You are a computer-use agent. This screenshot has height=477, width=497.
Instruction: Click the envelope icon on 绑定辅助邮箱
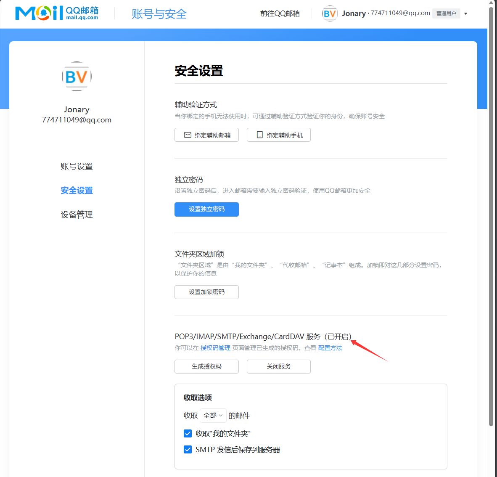[x=188, y=135]
